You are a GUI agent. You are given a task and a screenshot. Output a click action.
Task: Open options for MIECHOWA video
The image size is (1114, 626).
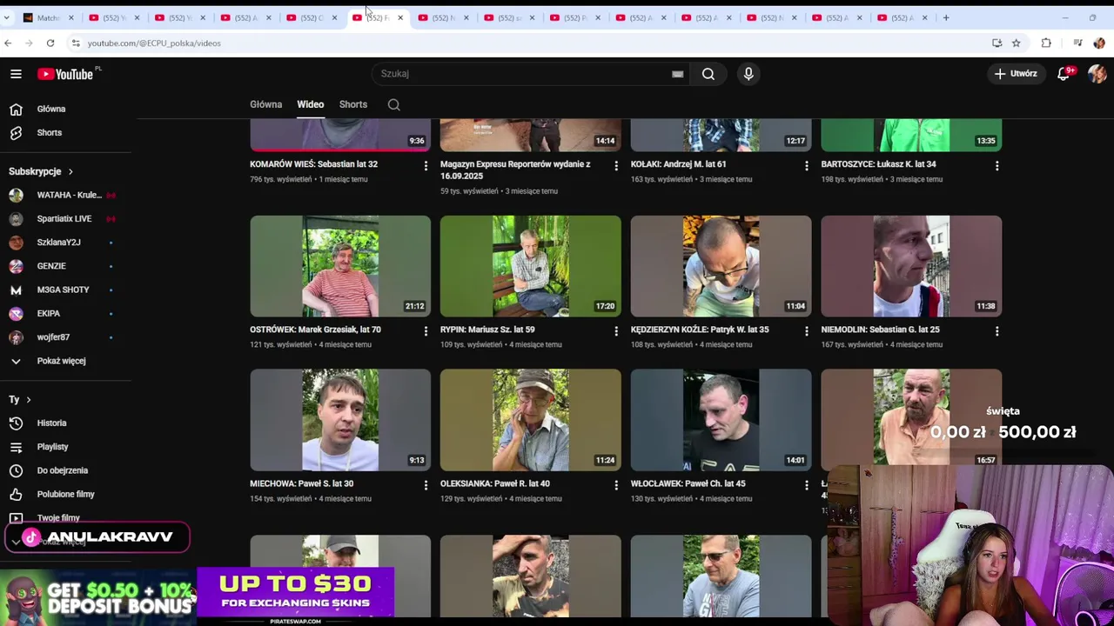click(x=426, y=484)
